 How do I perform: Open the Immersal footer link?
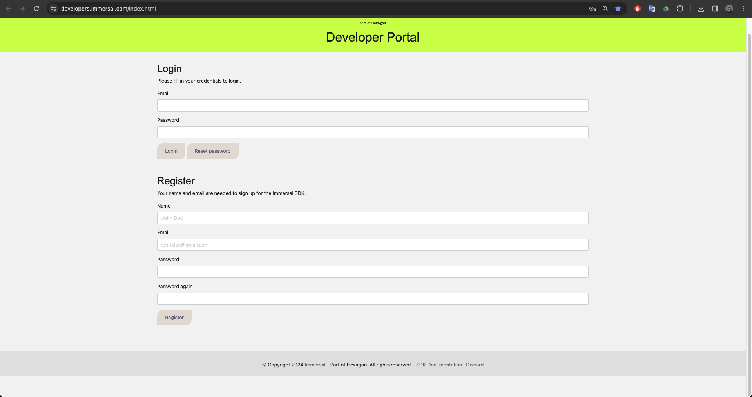point(315,365)
